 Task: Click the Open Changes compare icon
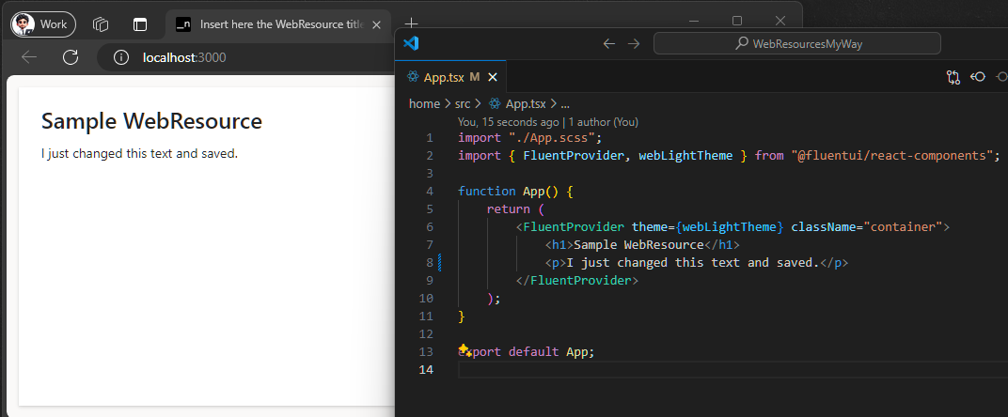coord(953,77)
